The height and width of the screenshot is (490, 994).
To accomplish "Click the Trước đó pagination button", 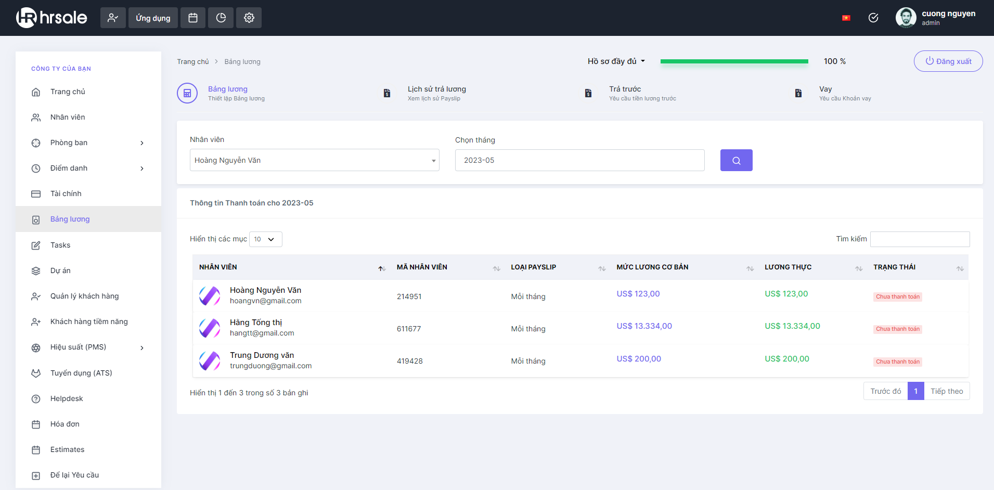I will (x=885, y=391).
